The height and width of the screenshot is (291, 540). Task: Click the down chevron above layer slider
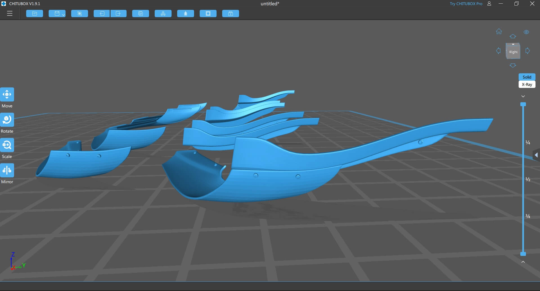tap(523, 96)
